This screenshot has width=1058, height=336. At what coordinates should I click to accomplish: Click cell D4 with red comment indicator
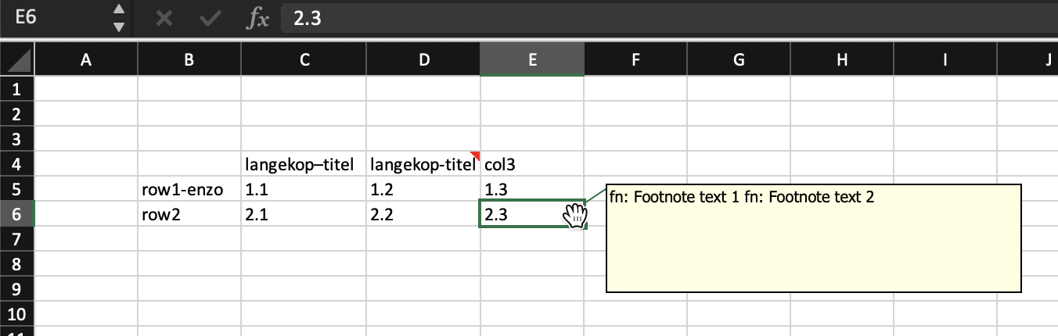pyautogui.click(x=423, y=164)
